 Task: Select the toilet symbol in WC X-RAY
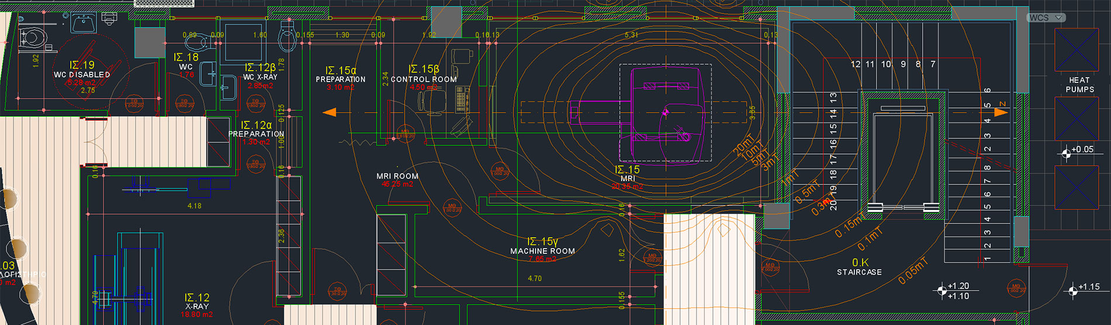coord(287,37)
